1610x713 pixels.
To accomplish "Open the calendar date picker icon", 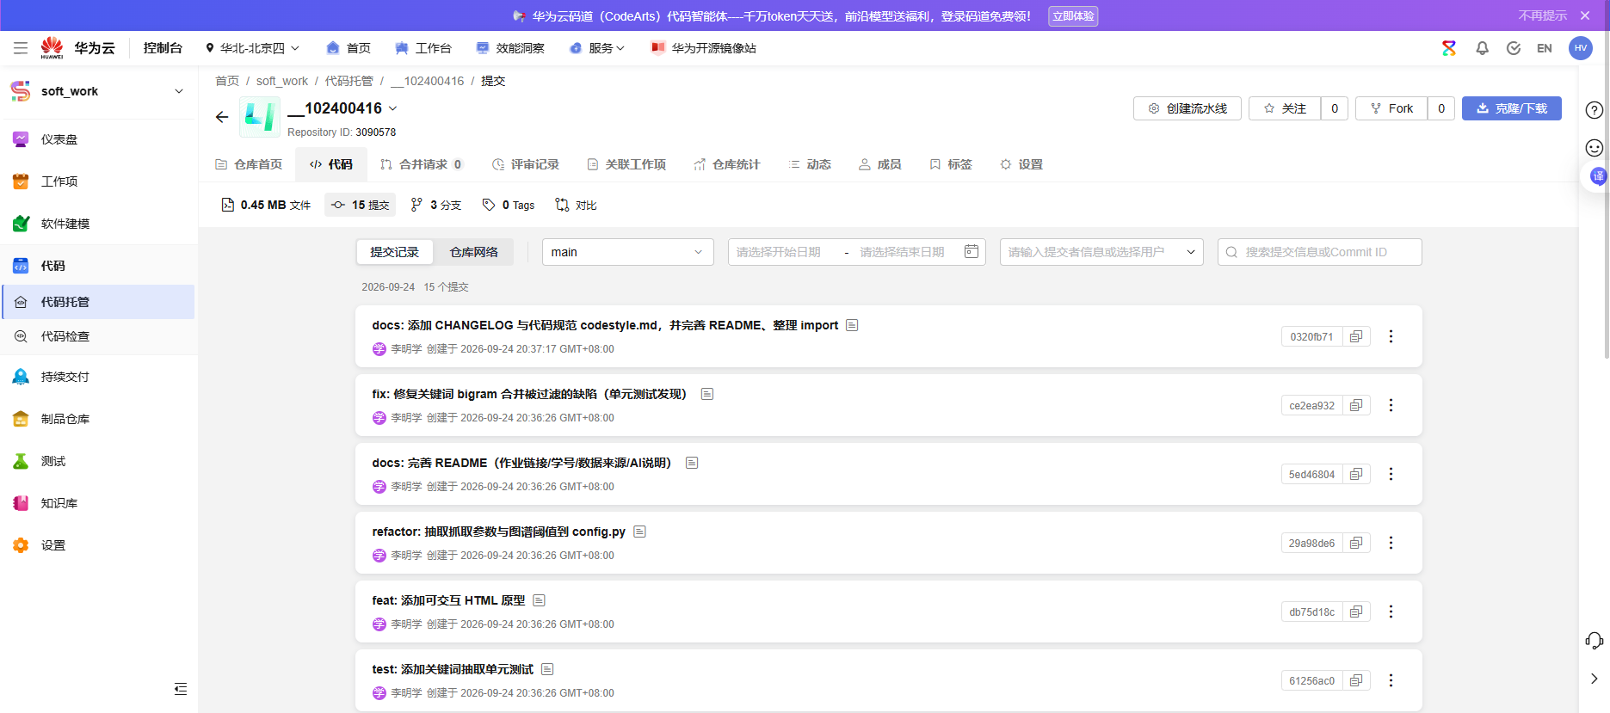I will point(972,251).
